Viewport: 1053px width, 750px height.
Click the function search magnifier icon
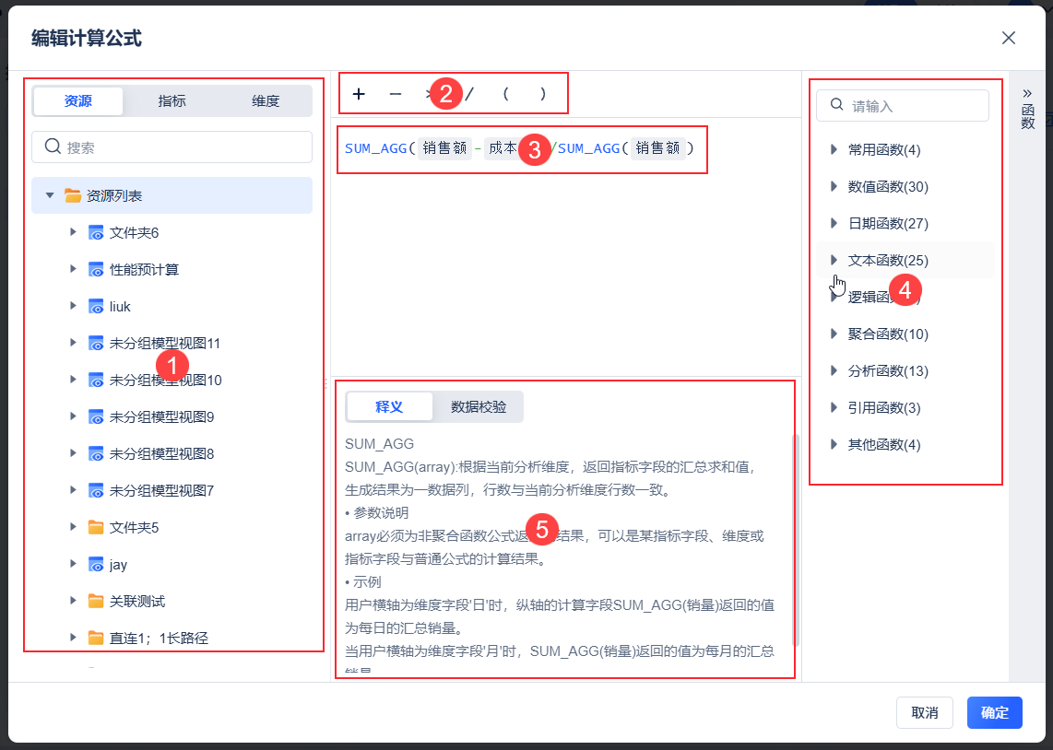coord(836,105)
